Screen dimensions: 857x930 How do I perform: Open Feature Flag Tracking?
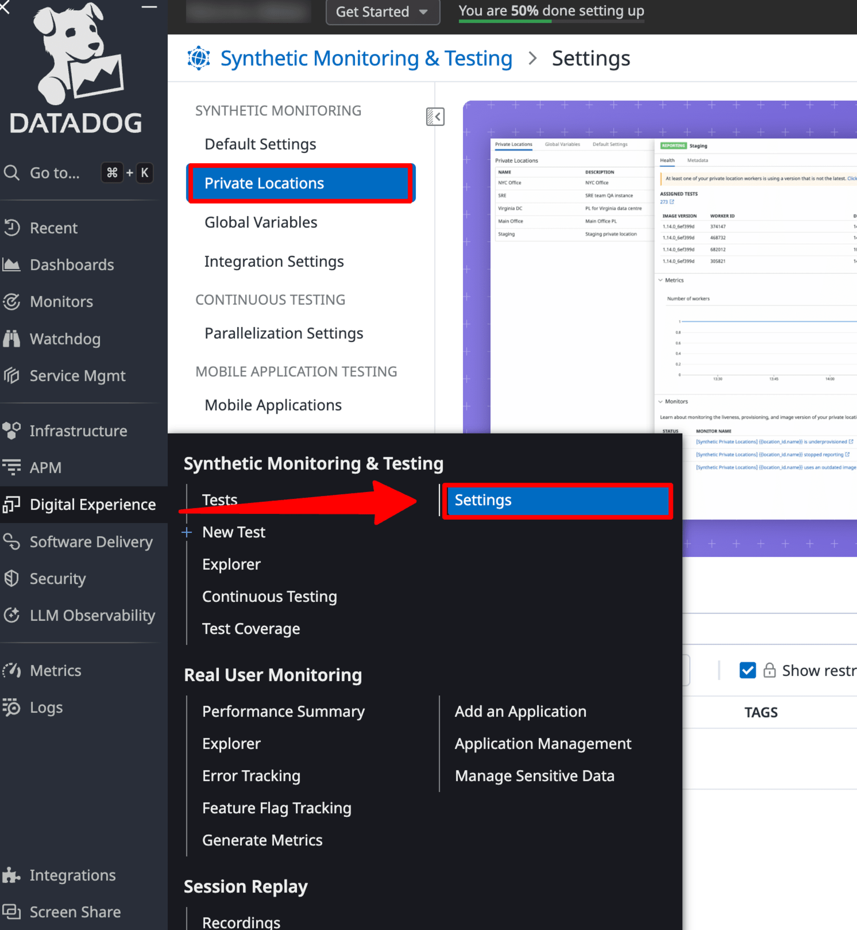[277, 808]
